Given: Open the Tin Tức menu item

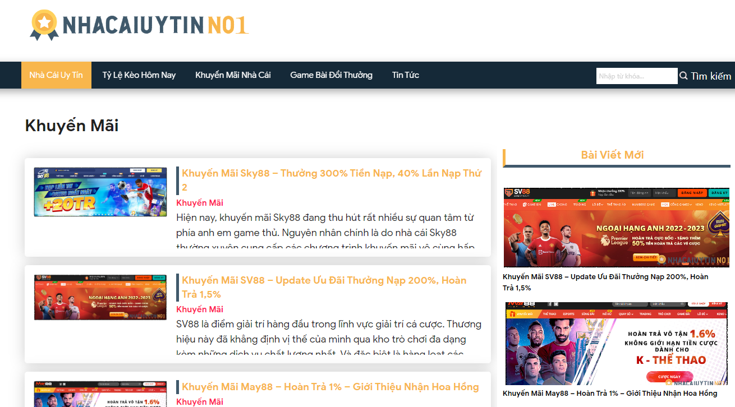Looking at the screenshot, I should 405,75.
